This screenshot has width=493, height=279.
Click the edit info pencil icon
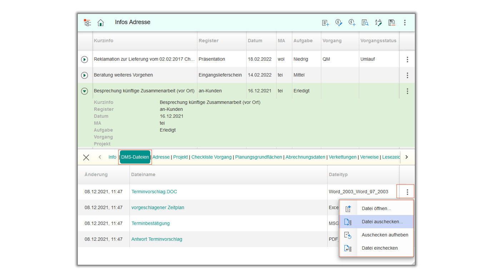339,23
